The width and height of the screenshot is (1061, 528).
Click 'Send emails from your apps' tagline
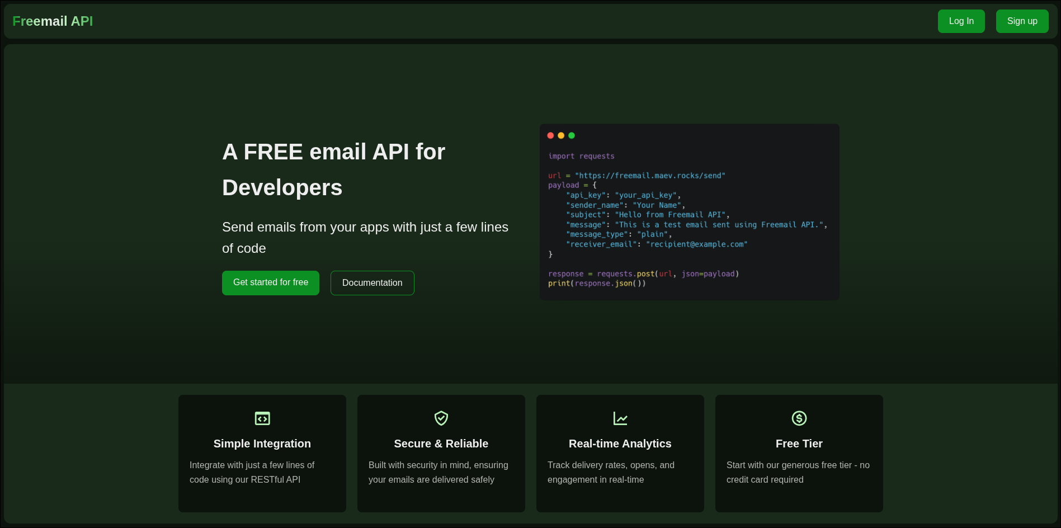click(x=365, y=238)
